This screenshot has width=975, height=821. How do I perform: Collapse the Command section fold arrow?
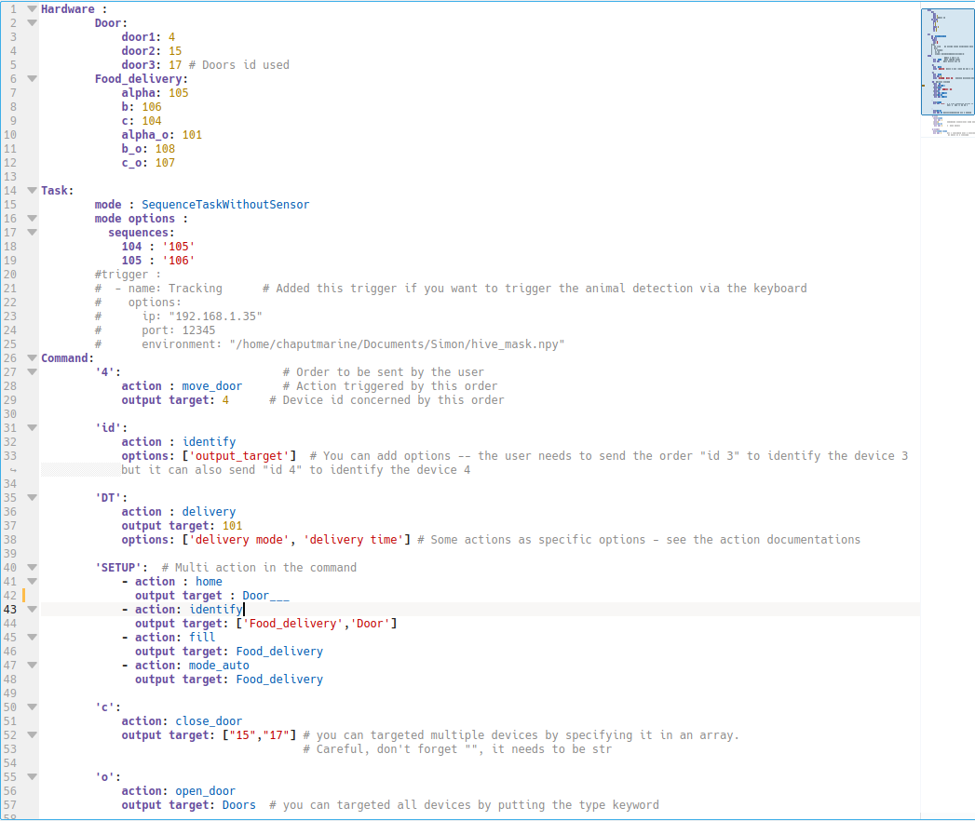tap(33, 358)
